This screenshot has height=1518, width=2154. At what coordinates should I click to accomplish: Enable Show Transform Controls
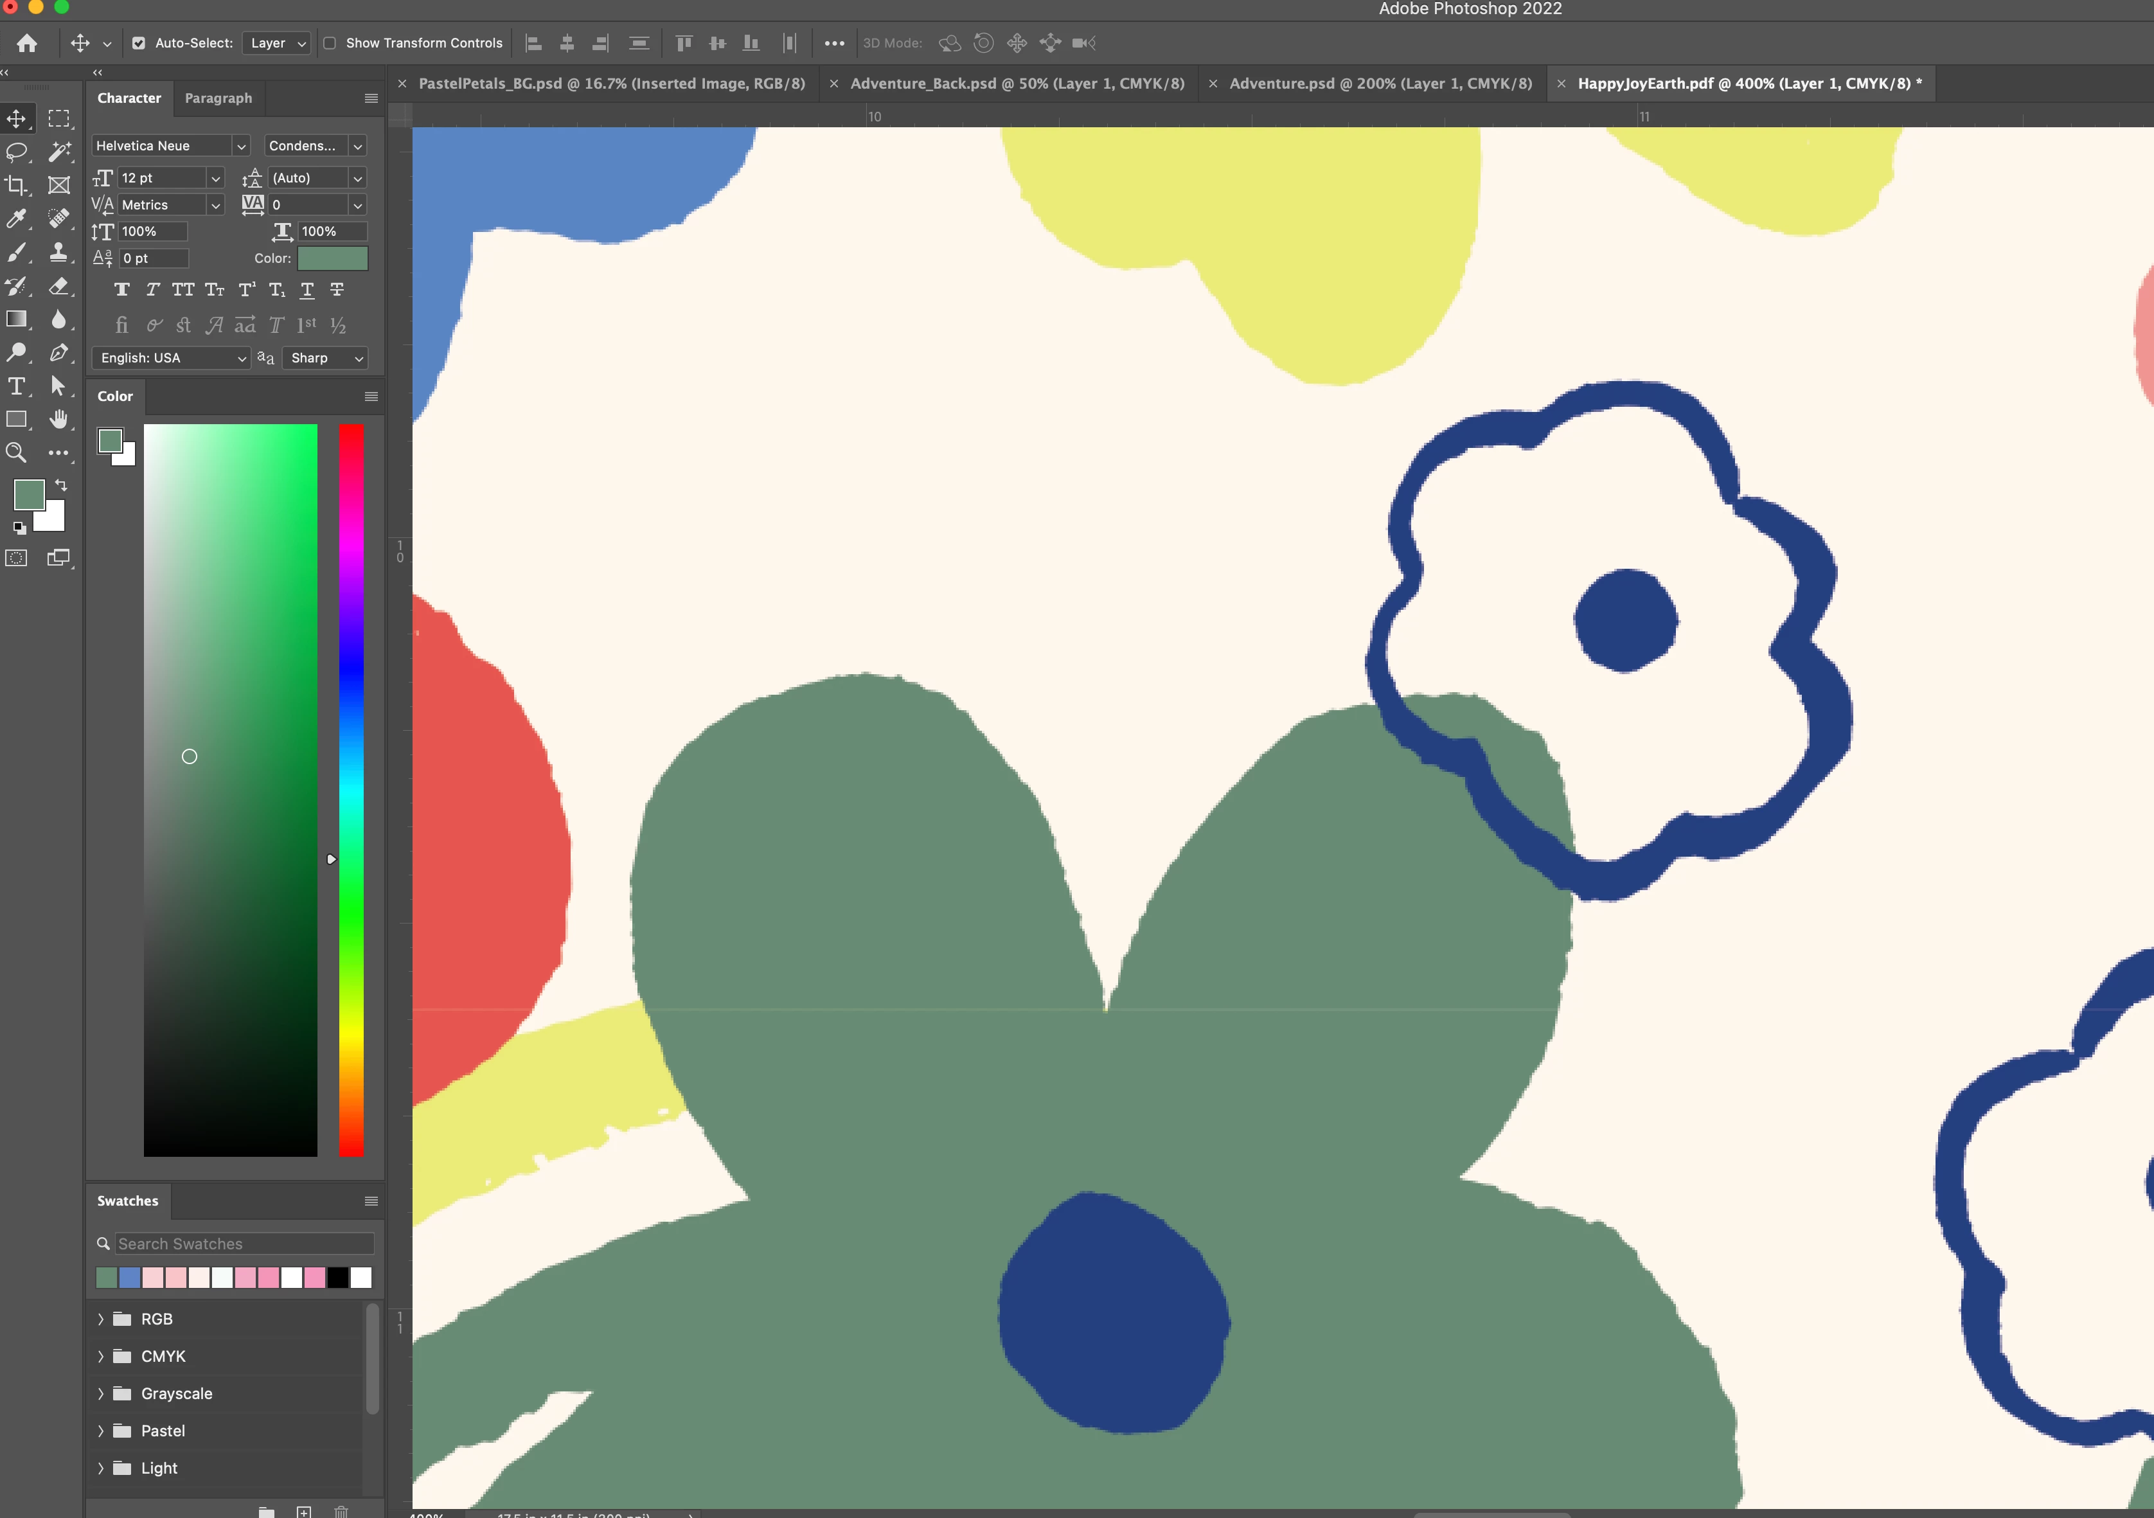click(x=330, y=43)
